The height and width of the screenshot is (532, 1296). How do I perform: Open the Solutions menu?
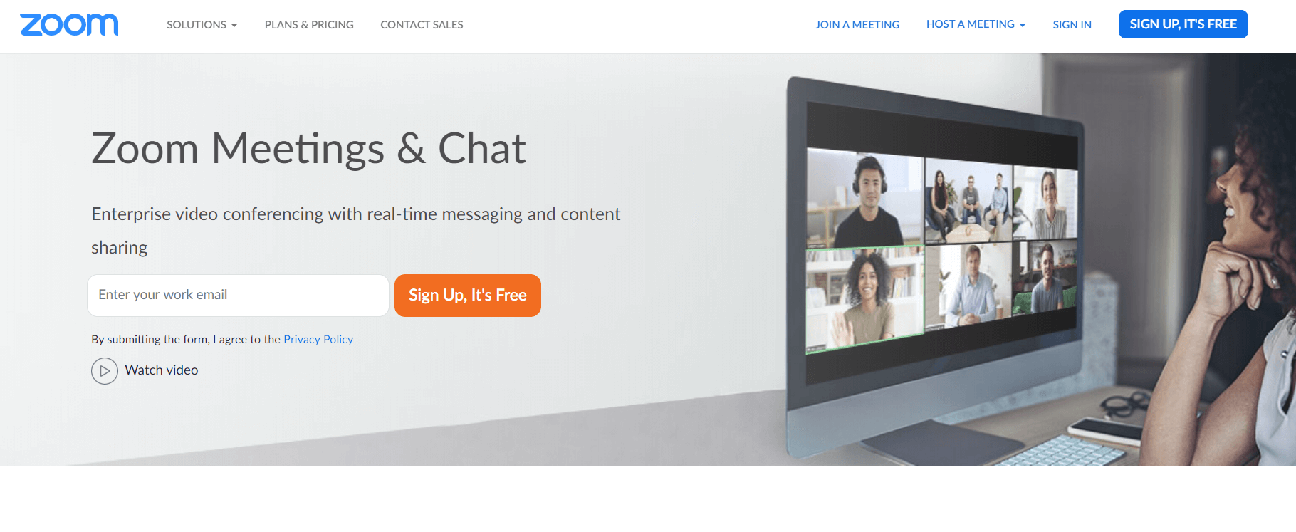[x=202, y=24]
